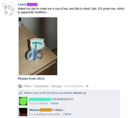Like the LOLOLOLOLOL comment
The image size is (132, 118).
54,103
